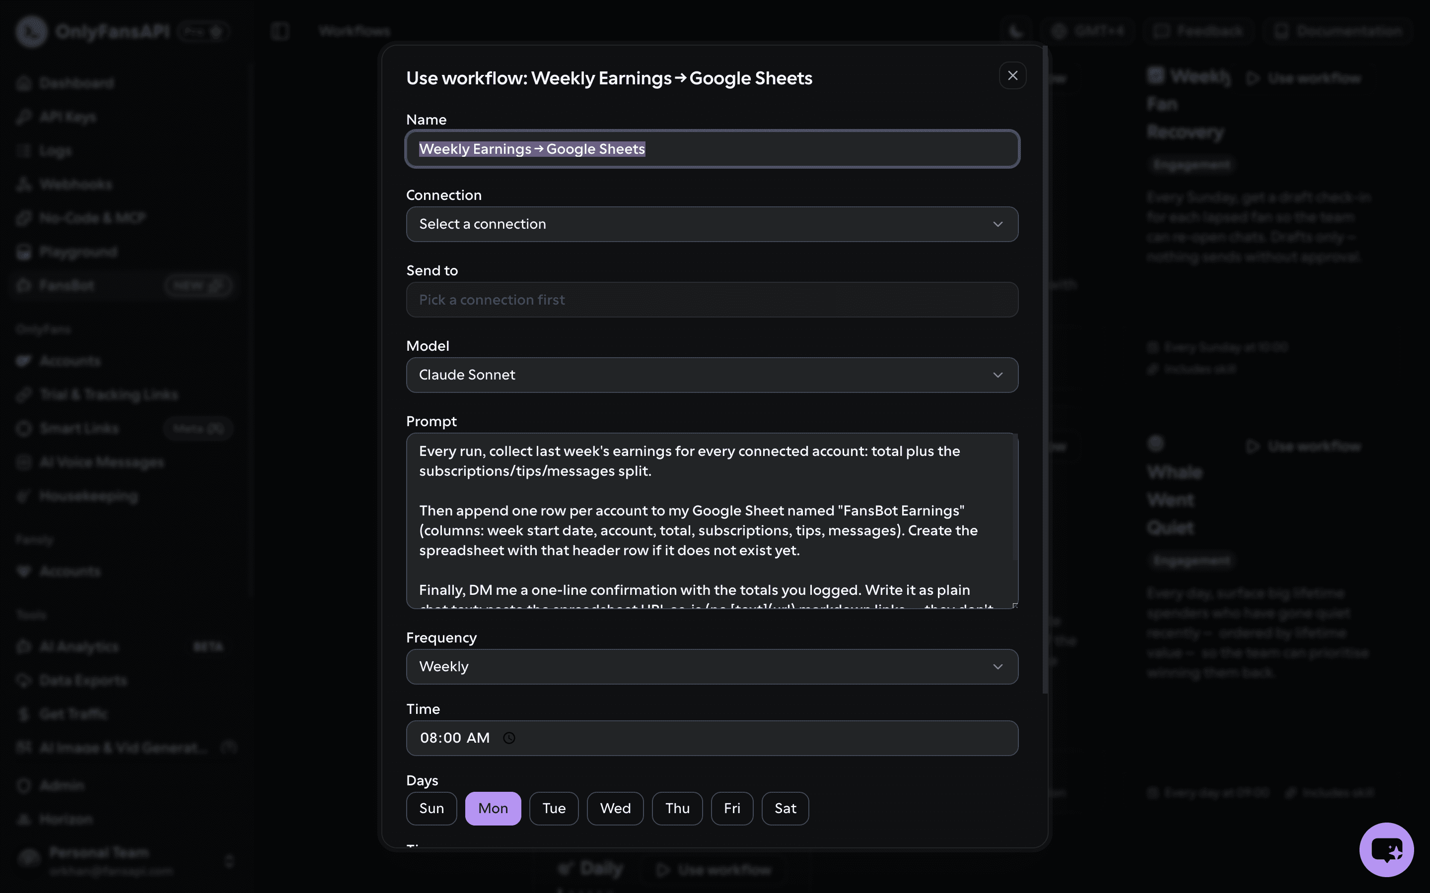Open the Model dropdown showing Claude Sonnet
This screenshot has width=1430, height=893.
712,375
